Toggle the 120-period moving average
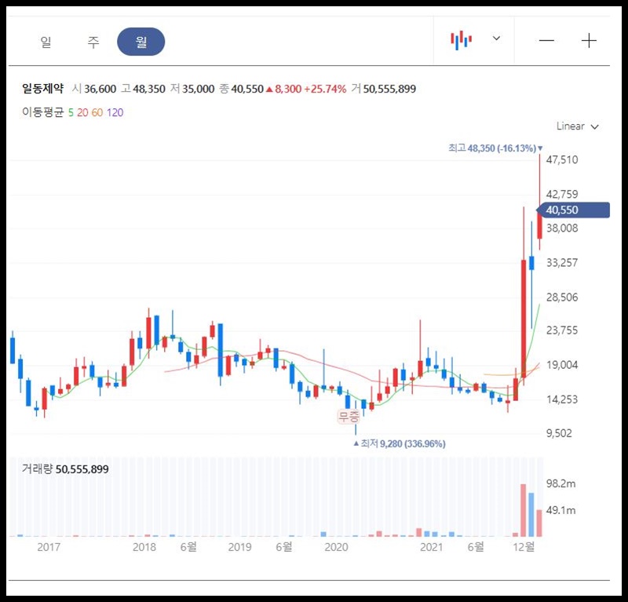Viewport: 628px width, 602px height. coord(115,112)
